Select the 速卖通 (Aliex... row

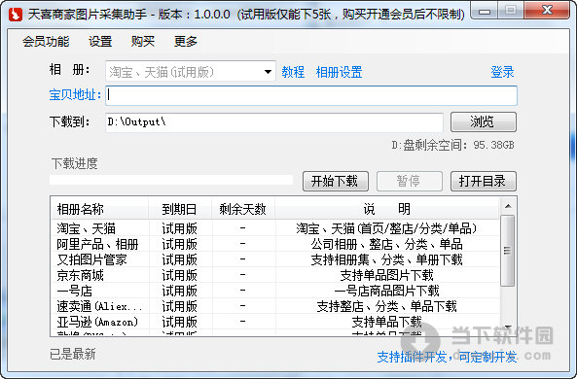(275, 306)
